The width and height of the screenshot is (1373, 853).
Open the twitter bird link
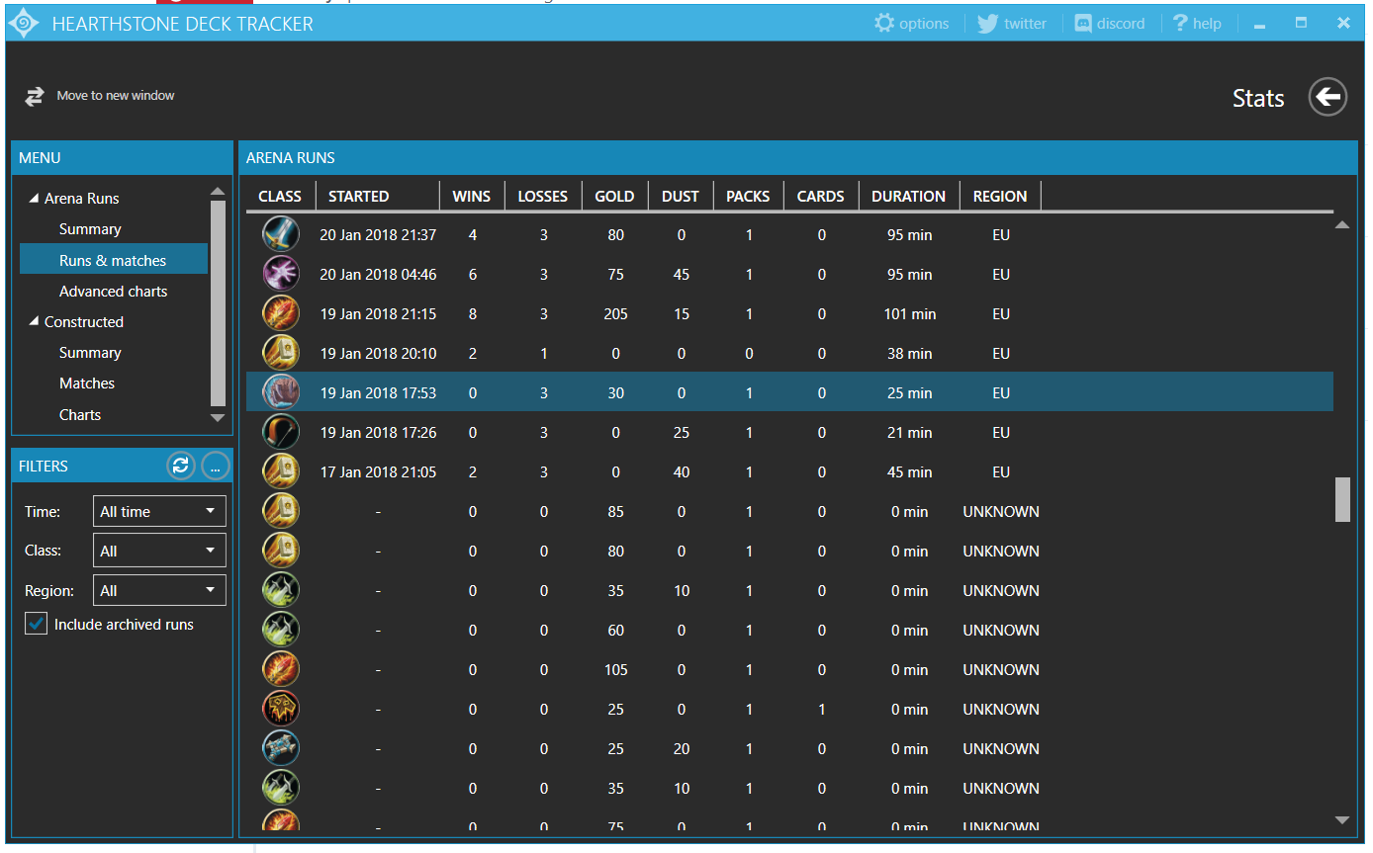click(987, 23)
